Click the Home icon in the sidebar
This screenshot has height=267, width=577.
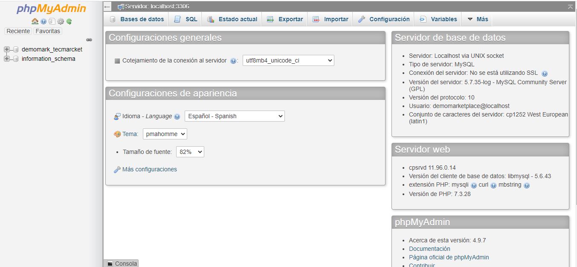tap(35, 21)
